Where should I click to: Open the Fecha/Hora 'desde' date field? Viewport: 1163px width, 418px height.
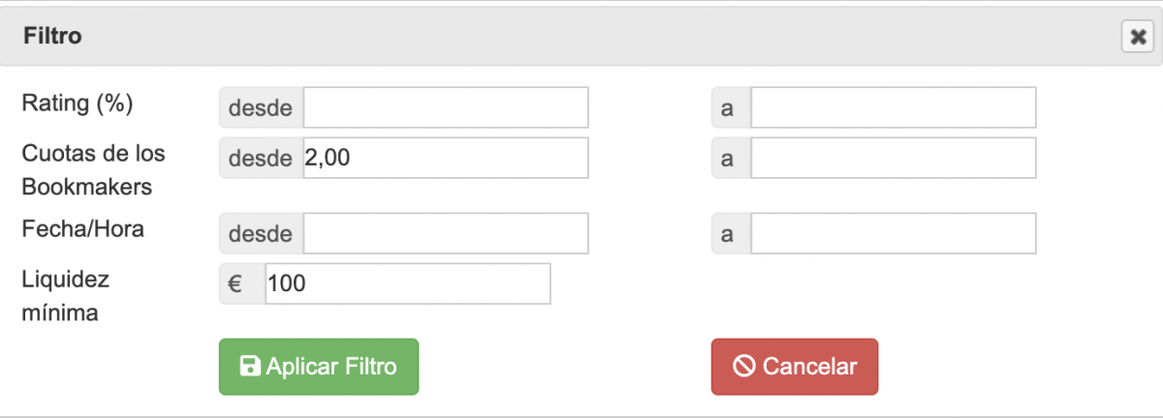click(x=446, y=233)
